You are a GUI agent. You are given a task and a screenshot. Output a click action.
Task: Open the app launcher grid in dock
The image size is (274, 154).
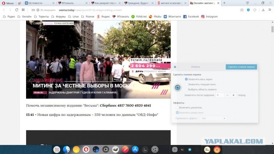coord(57,150)
